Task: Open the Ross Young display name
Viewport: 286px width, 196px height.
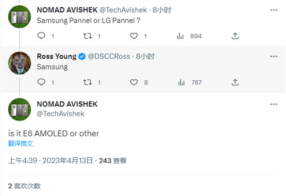Action: point(56,56)
